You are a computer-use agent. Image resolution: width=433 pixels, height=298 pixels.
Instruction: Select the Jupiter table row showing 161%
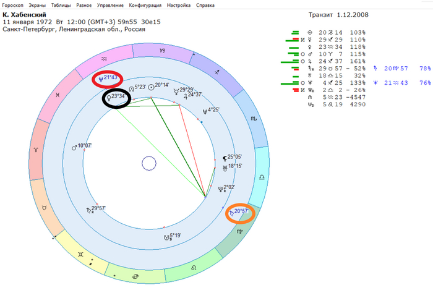point(323,61)
